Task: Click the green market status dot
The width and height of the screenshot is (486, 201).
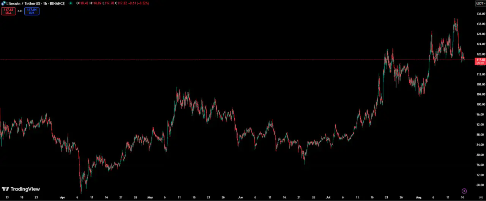Action: [x=71, y=3]
